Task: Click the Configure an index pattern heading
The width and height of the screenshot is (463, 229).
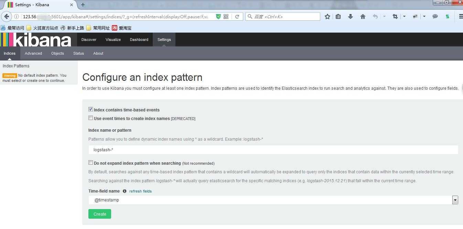Action: [142, 77]
